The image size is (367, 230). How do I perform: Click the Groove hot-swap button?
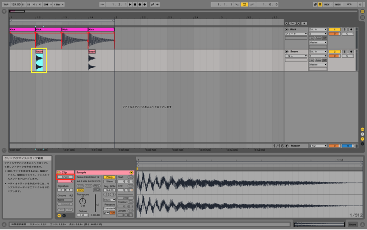pos(71,196)
